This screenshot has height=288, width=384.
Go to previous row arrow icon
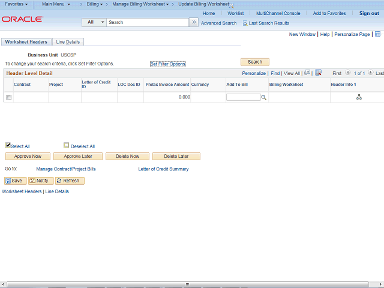347,73
